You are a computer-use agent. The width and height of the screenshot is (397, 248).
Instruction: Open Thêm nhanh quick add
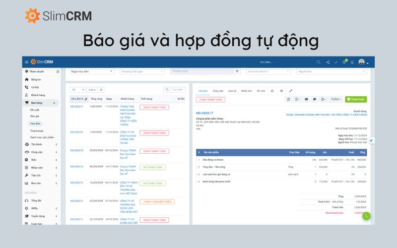click(34, 71)
